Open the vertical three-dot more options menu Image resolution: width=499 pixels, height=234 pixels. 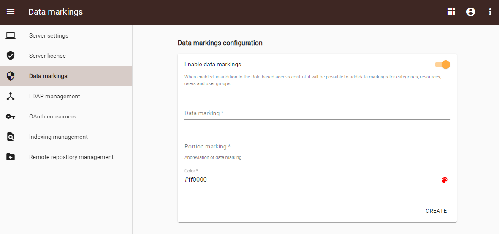(x=490, y=12)
